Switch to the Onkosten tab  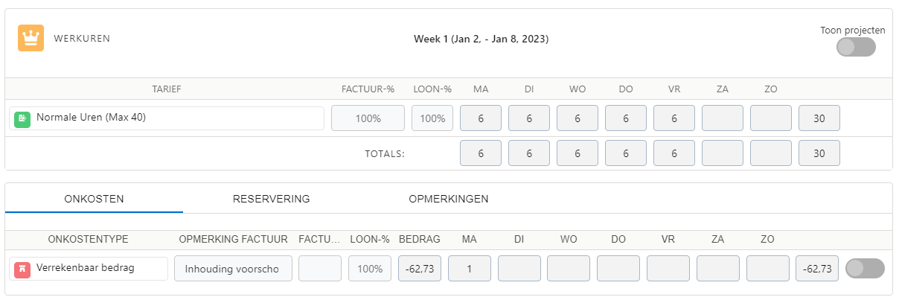point(94,199)
